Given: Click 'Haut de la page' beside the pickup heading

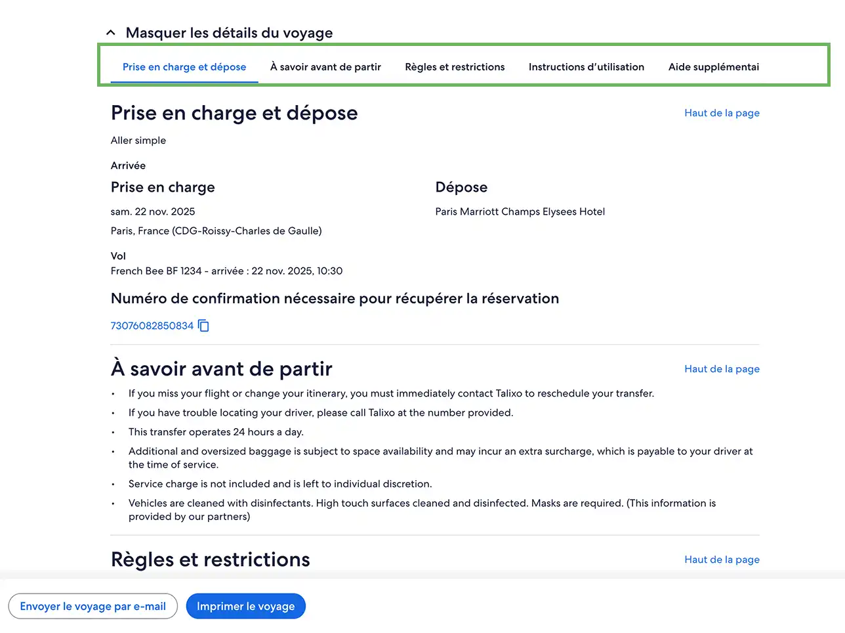Looking at the screenshot, I should pos(722,113).
